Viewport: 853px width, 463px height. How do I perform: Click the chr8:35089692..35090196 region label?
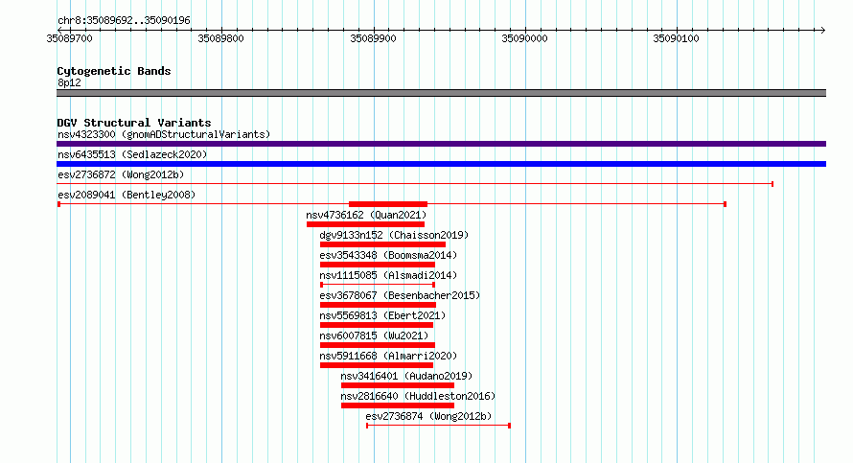pyautogui.click(x=124, y=21)
